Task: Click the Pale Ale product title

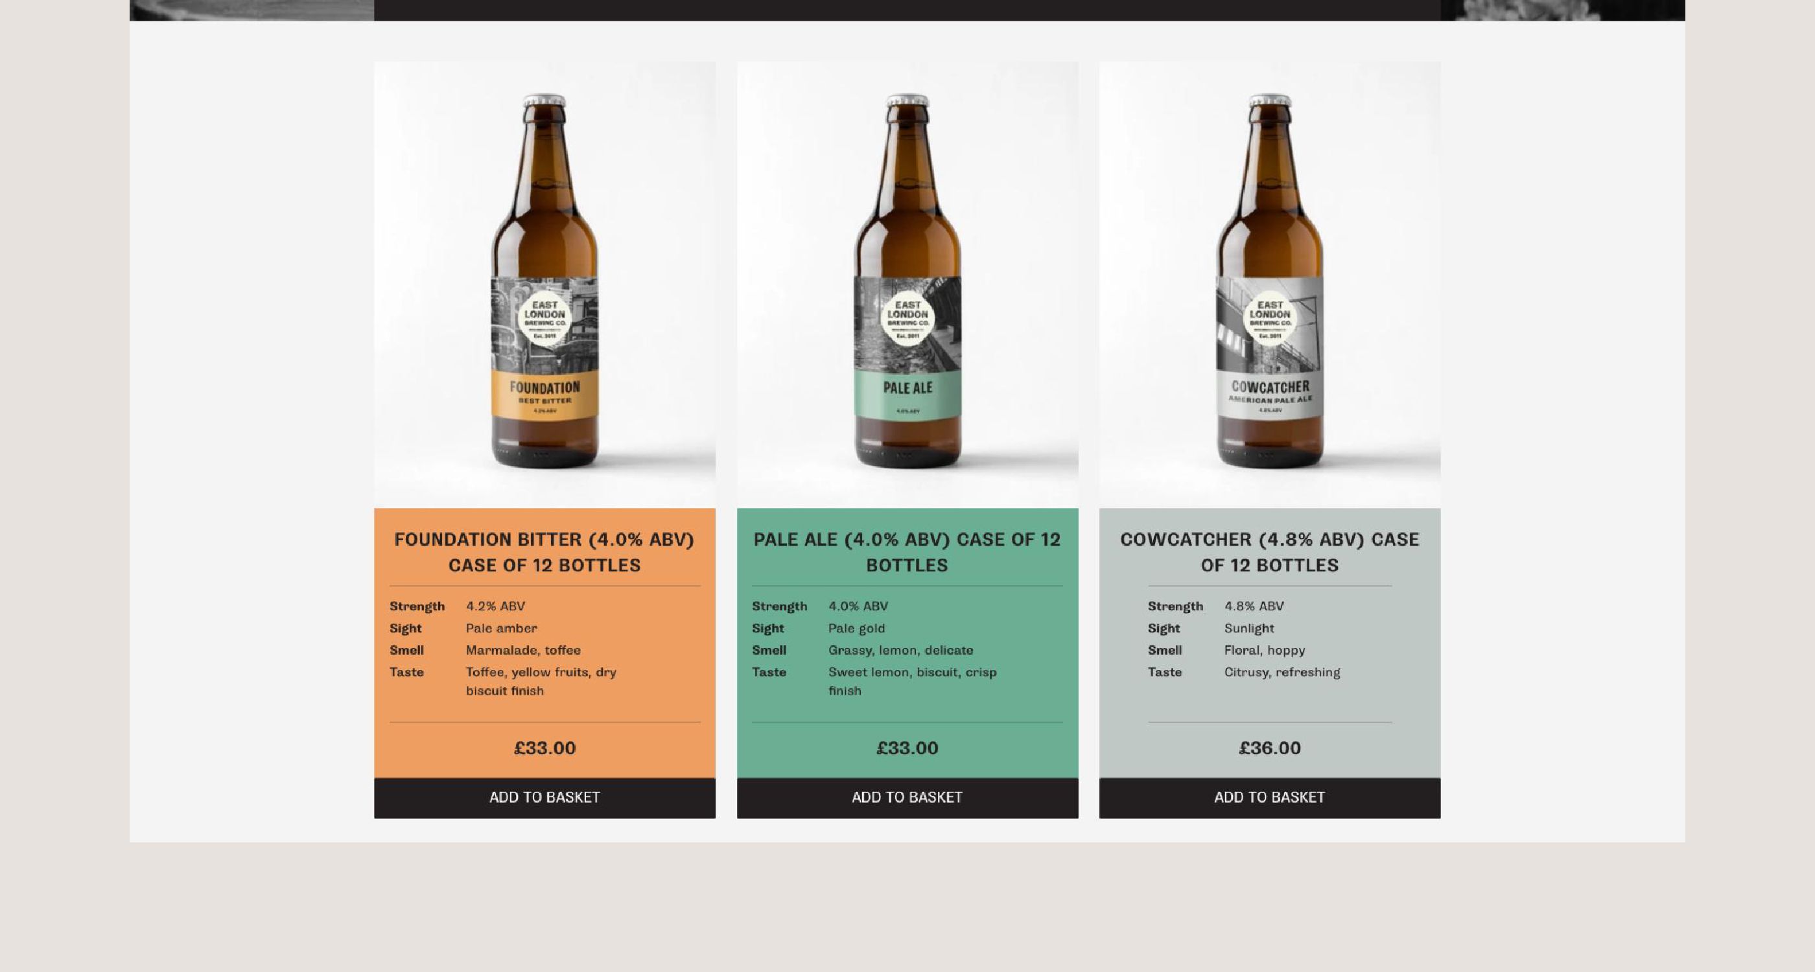Action: pos(907,552)
